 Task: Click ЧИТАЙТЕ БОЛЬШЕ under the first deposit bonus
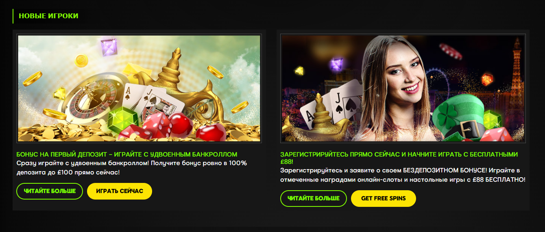click(x=50, y=191)
